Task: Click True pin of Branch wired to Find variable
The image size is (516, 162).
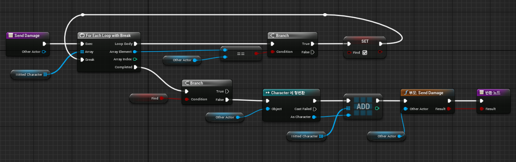Action: (x=227, y=91)
